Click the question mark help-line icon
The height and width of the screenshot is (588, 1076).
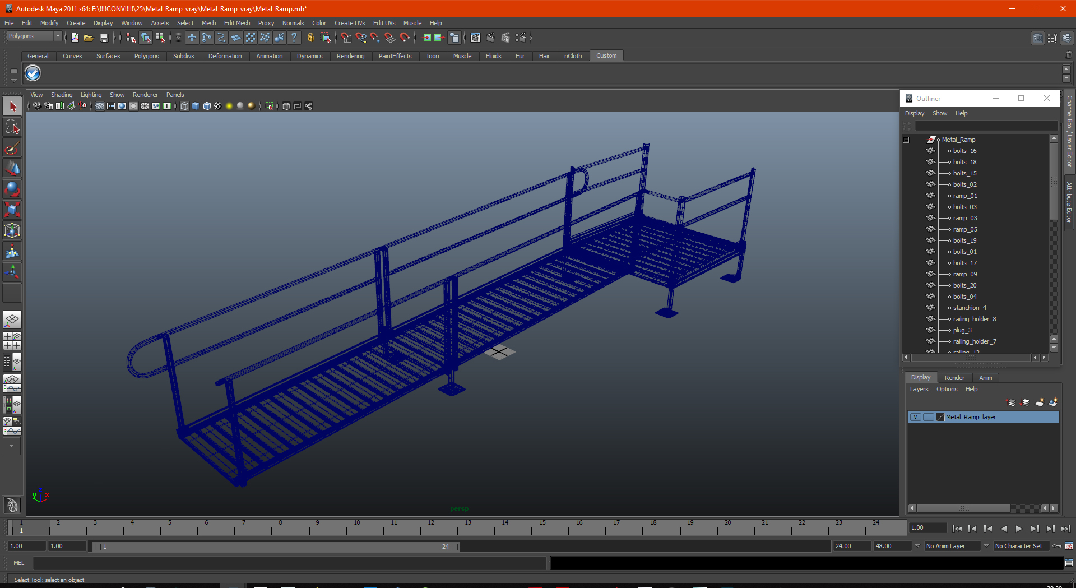click(294, 38)
